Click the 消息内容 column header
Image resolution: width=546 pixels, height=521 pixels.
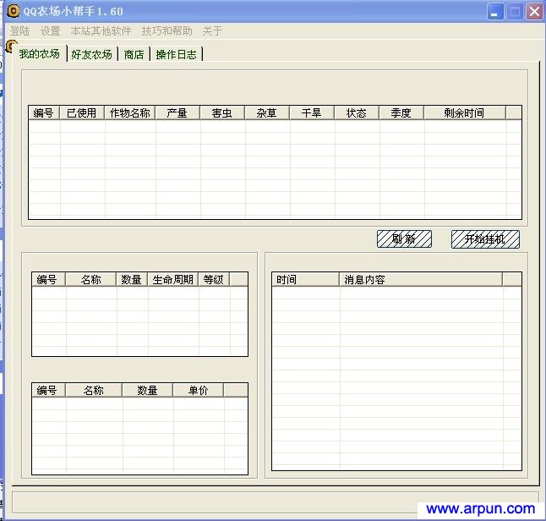pos(421,279)
